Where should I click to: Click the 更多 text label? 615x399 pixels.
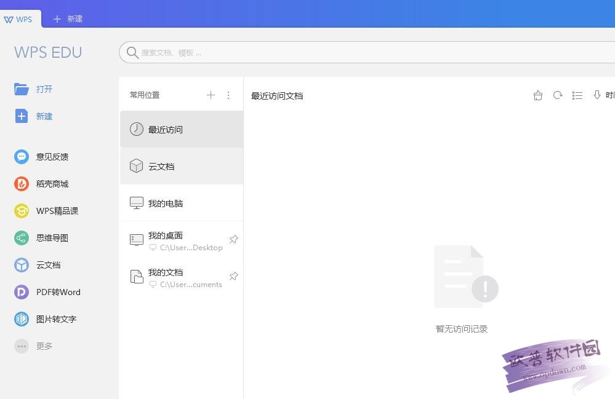pyautogui.click(x=44, y=346)
